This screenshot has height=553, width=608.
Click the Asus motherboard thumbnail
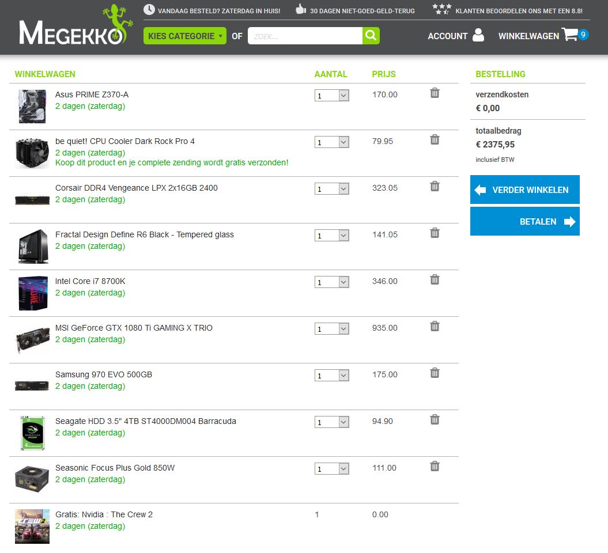point(32,106)
